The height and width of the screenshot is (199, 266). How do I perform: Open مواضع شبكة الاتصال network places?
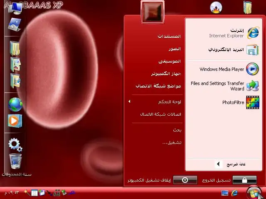(x=158, y=86)
